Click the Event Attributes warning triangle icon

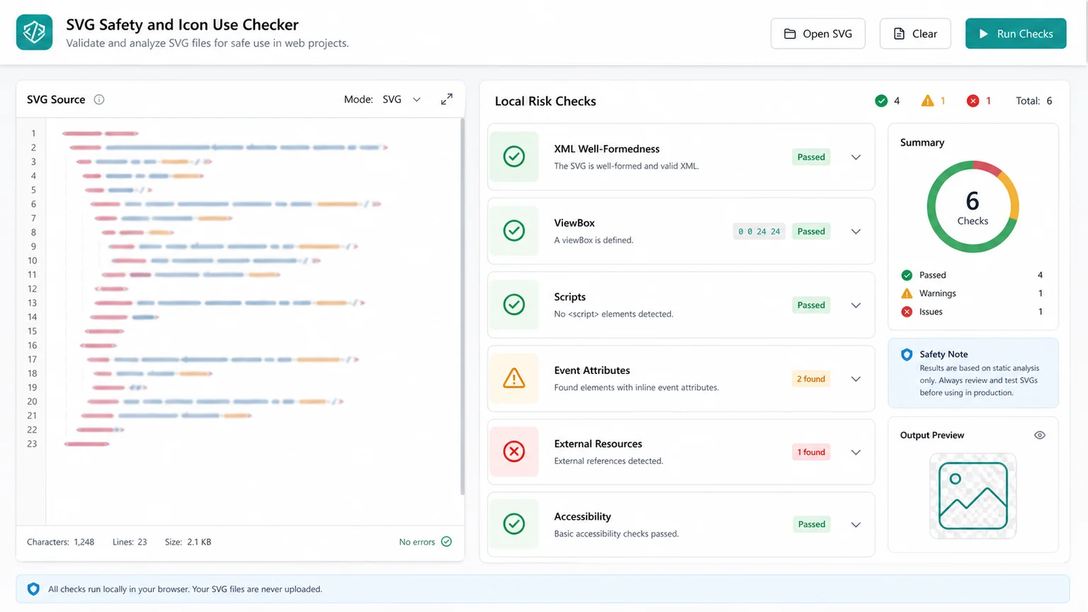(514, 378)
